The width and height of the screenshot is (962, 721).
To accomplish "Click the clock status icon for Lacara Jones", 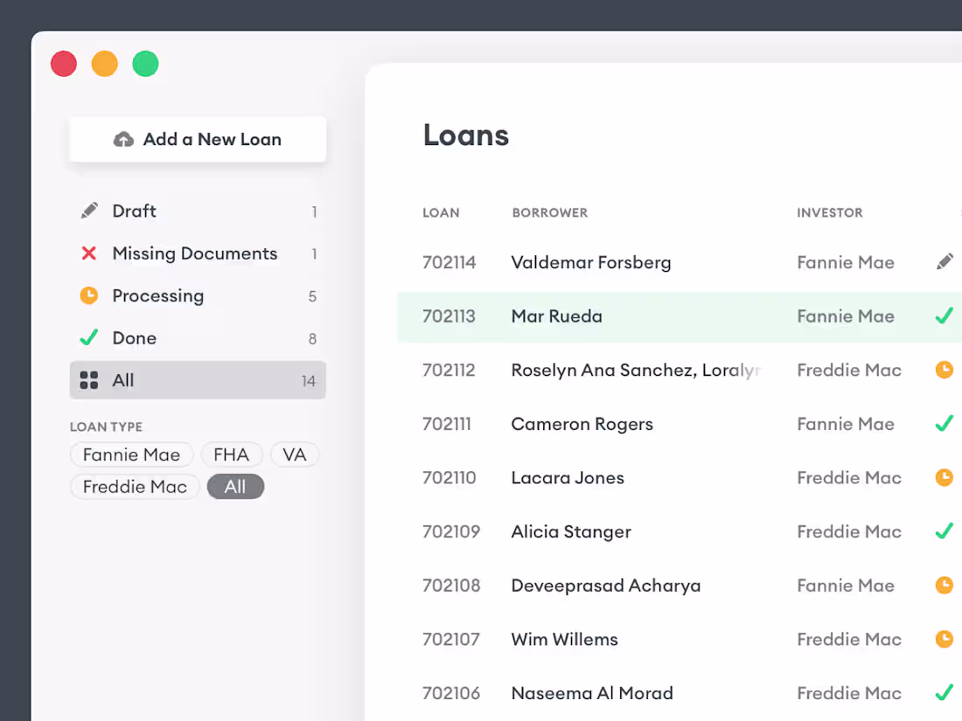I will click(x=945, y=478).
